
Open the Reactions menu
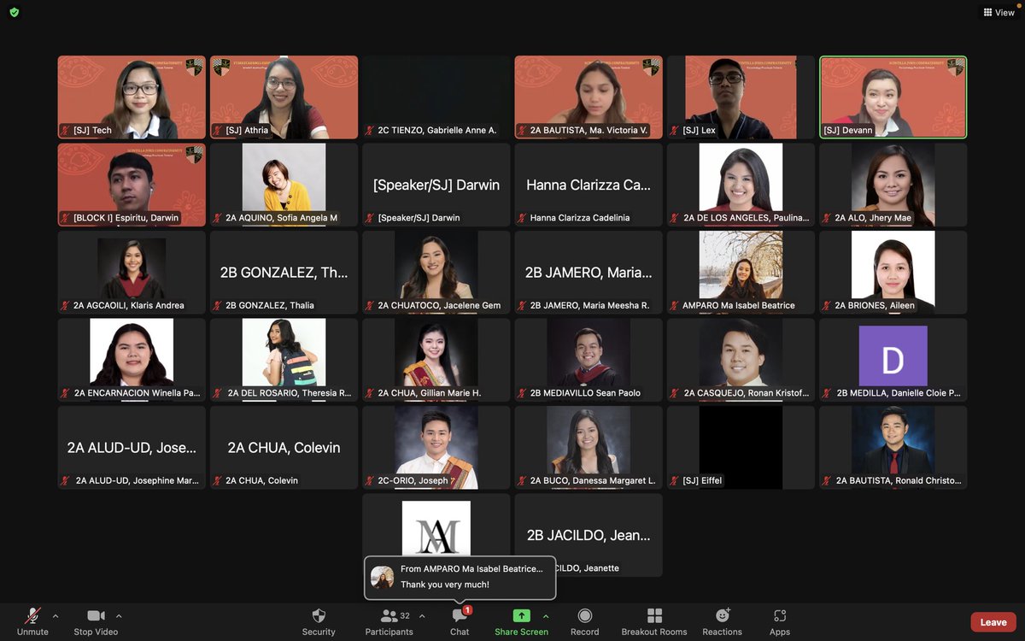click(723, 621)
